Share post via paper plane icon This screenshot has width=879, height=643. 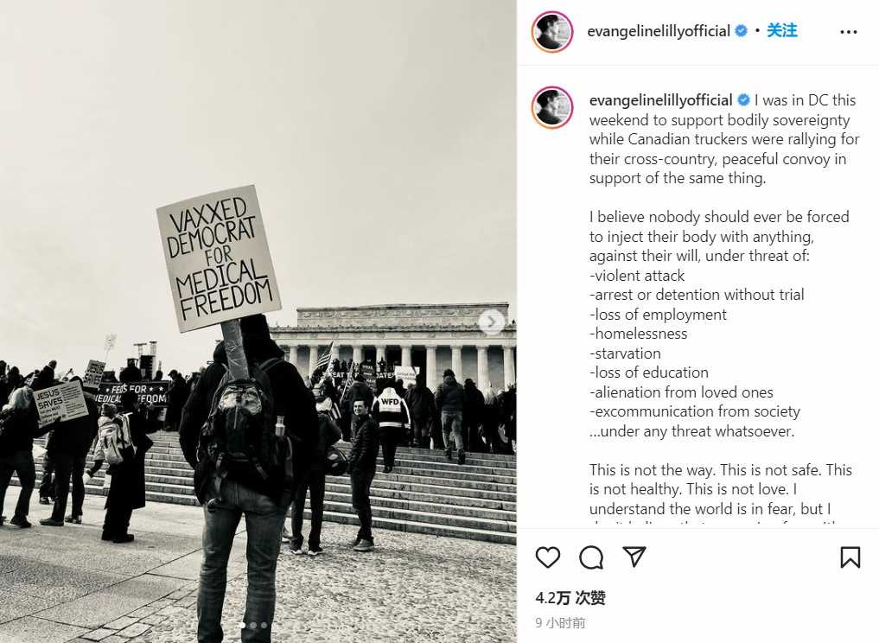click(634, 557)
